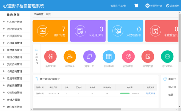Viewport: 181px width, 111px height.
Task: Click the 进度详情 link in the table
Action: (x=151, y=93)
